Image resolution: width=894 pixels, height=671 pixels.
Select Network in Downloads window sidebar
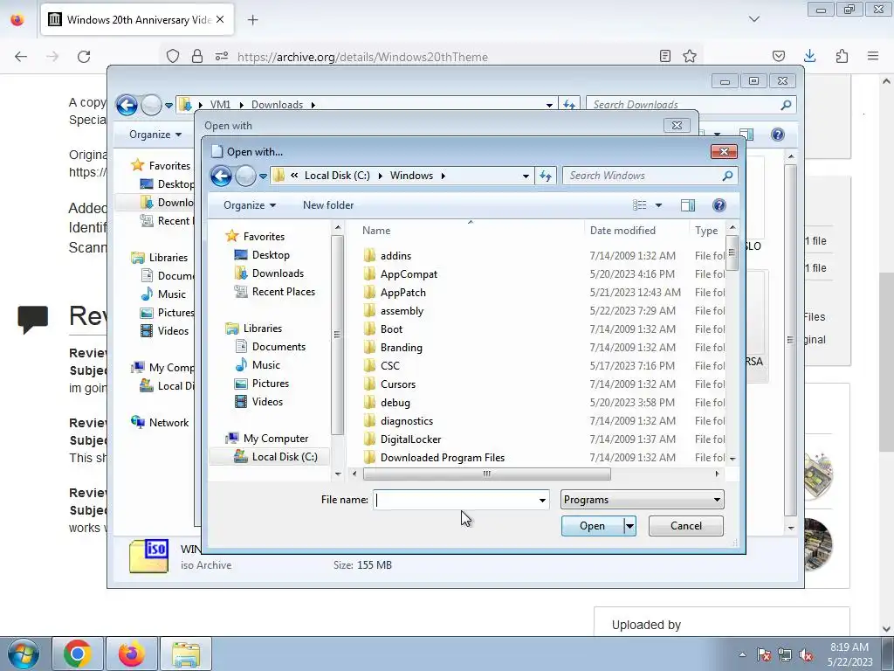pos(168,423)
